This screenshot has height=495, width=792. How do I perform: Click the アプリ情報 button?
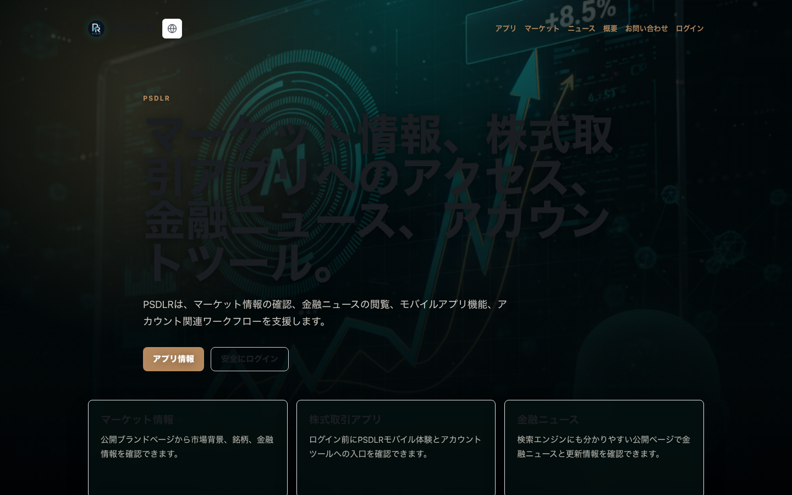[x=173, y=359]
